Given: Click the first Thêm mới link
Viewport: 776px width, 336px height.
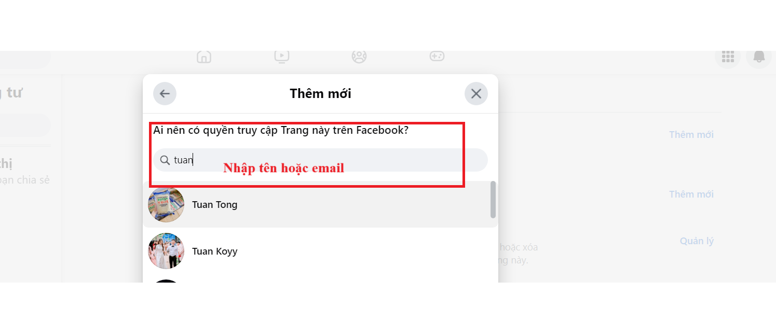Looking at the screenshot, I should [691, 135].
